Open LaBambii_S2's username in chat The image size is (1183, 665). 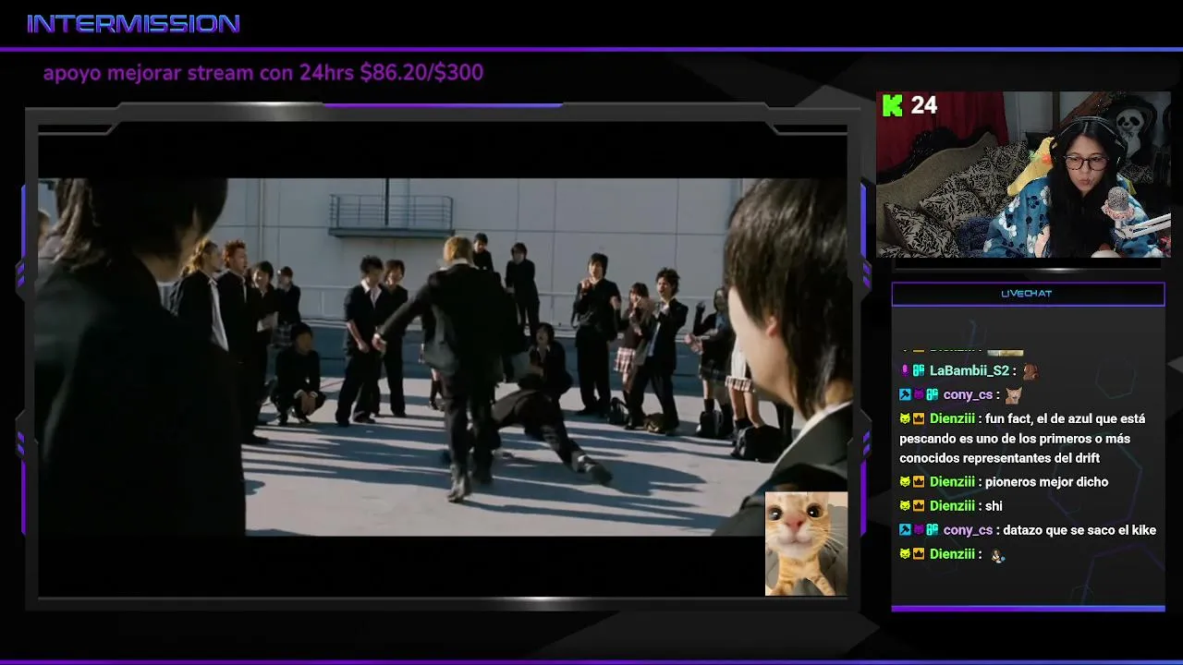969,370
